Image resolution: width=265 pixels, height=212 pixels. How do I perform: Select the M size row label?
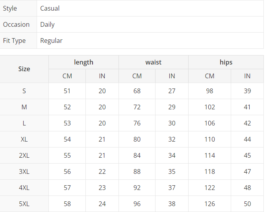pyautogui.click(x=24, y=107)
